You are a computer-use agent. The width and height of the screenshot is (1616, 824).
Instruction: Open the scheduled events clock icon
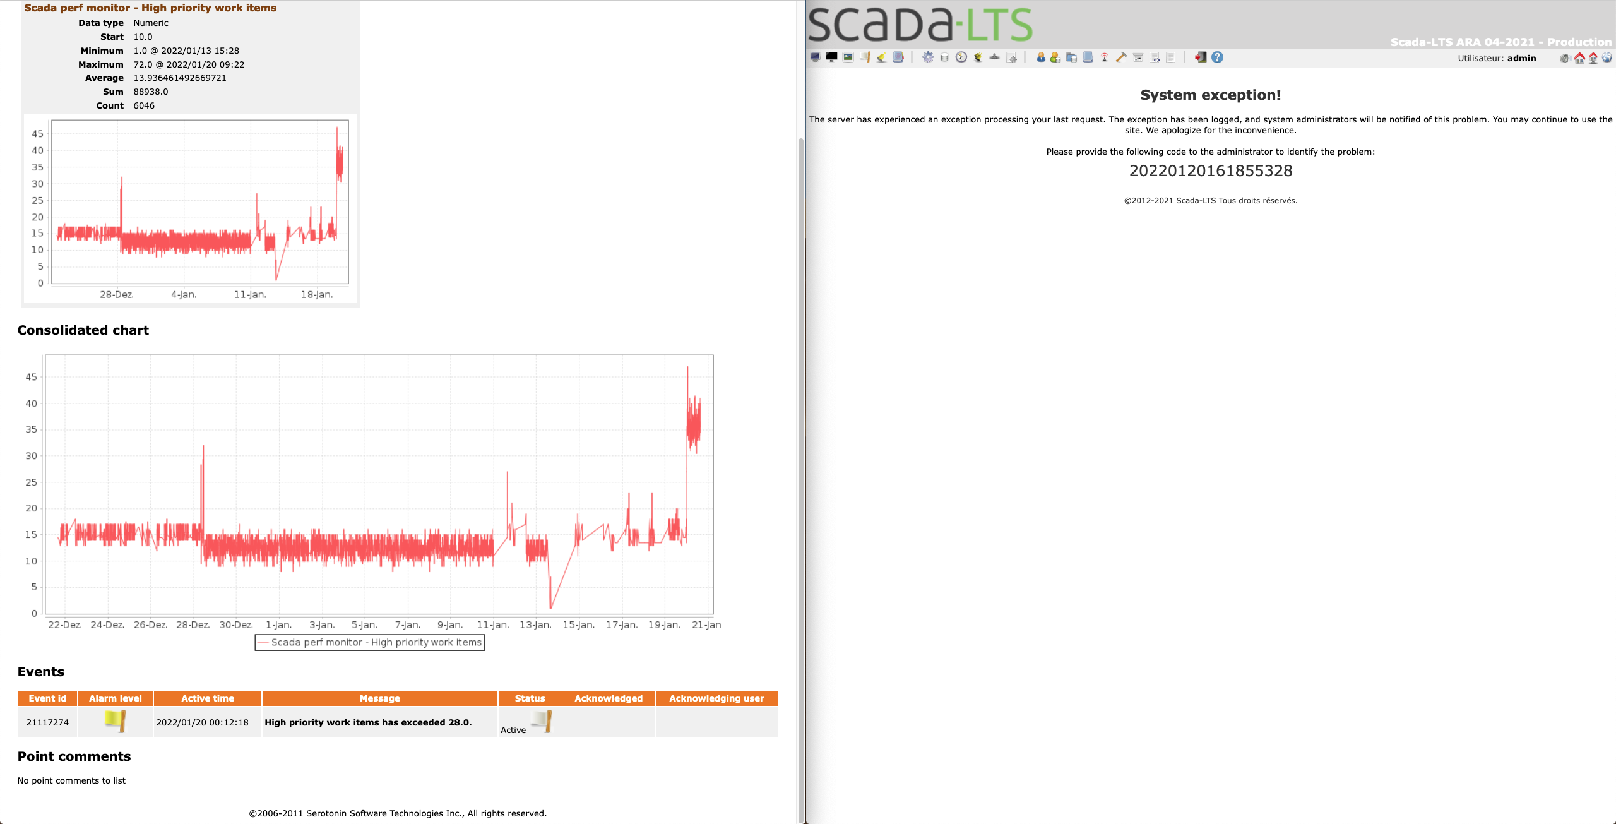coord(961,57)
